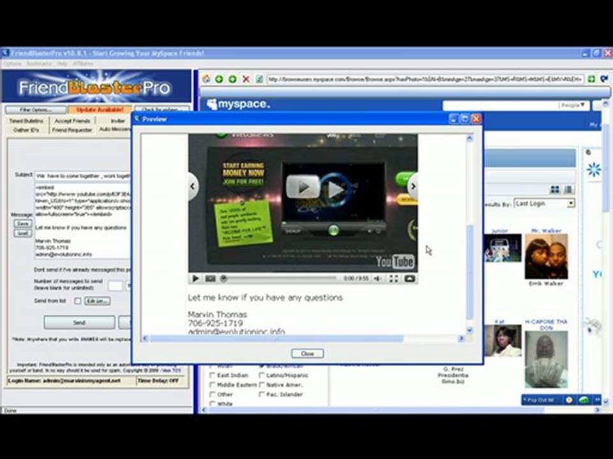The height and width of the screenshot is (459, 613).
Task: Check the Pac. Islander ethnicity checkbox
Action: [261, 395]
